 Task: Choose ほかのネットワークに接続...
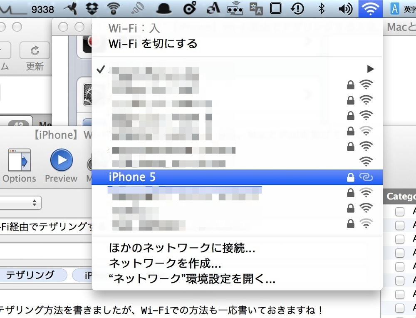coord(182,248)
